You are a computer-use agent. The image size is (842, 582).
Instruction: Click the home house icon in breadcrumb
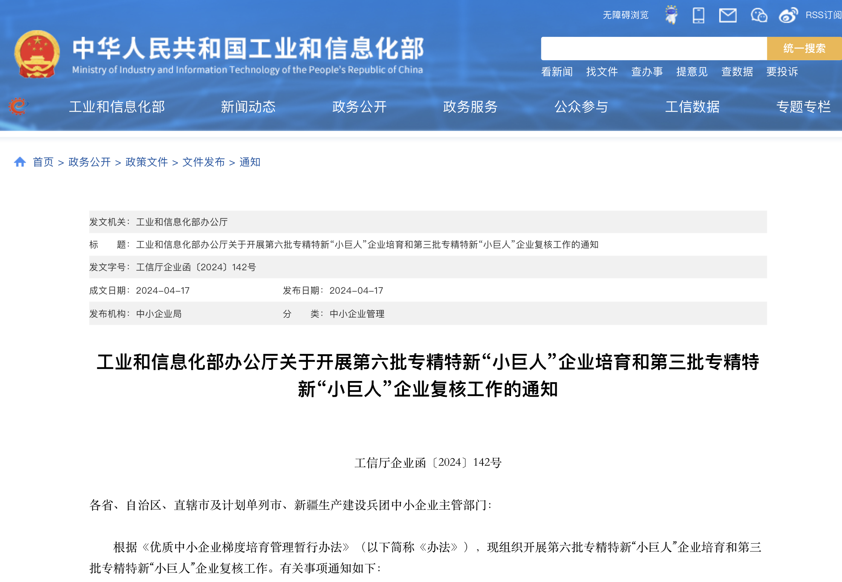point(20,162)
